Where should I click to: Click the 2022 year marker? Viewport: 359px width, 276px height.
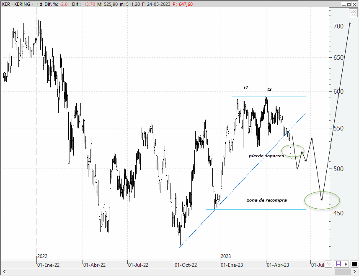pos(42,256)
